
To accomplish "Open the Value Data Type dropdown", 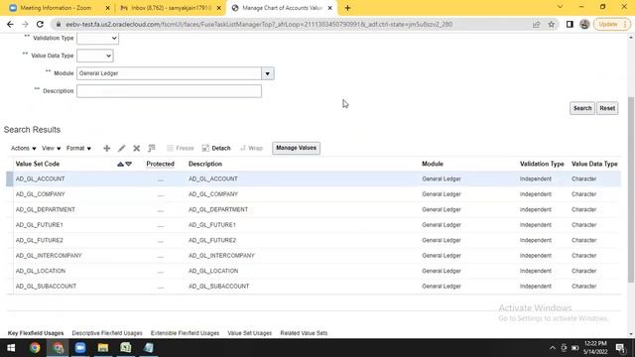I will 95,56.
